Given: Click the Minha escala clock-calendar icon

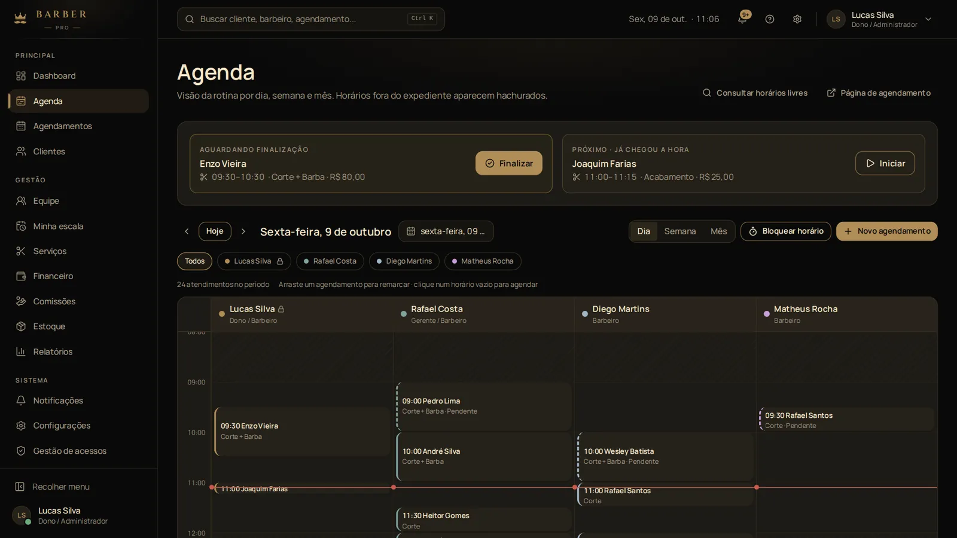Looking at the screenshot, I should click(21, 226).
